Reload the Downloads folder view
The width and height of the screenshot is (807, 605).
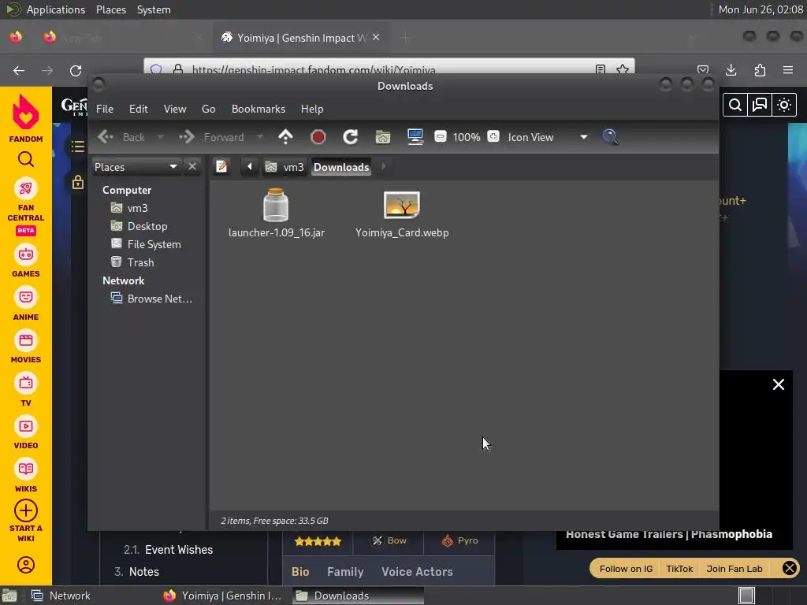[x=351, y=137]
